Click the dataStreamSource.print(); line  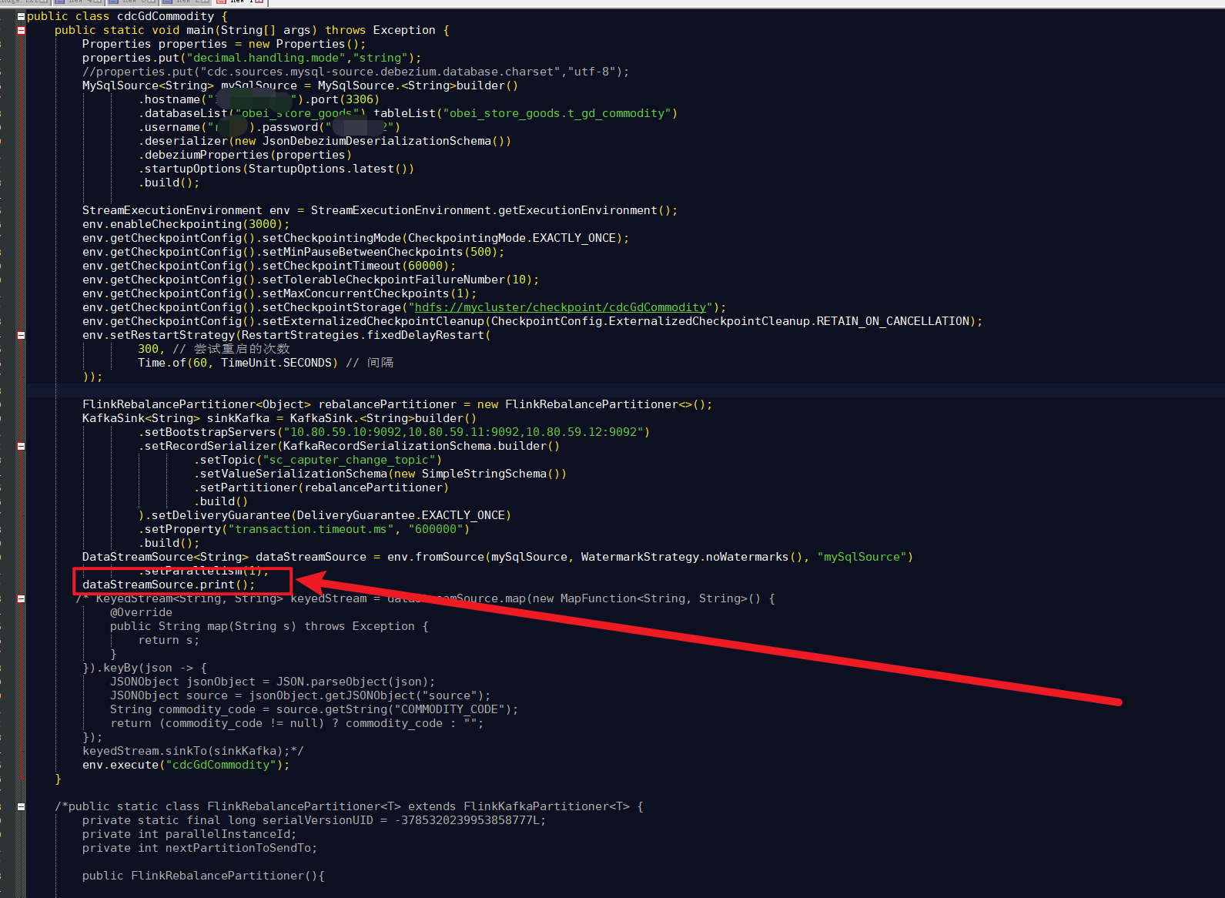(x=169, y=585)
